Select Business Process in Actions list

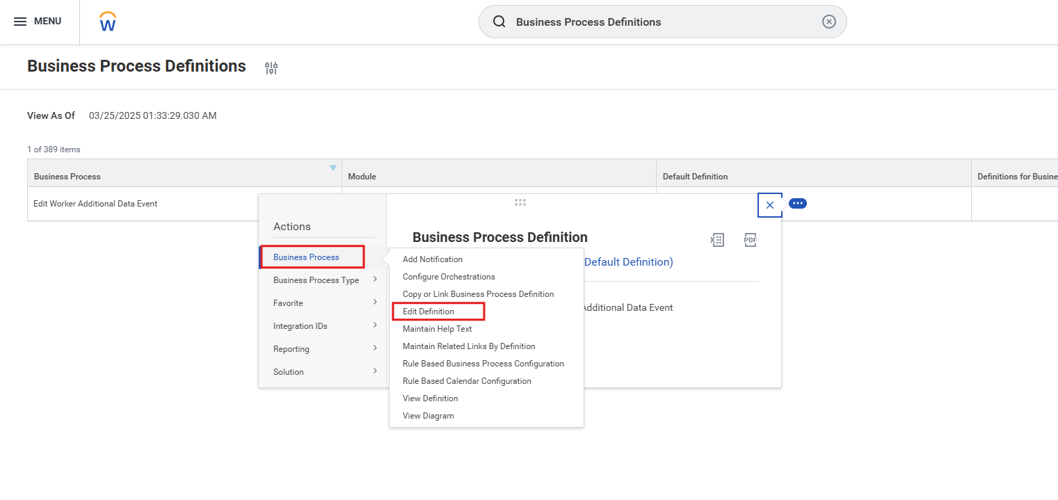click(x=306, y=257)
